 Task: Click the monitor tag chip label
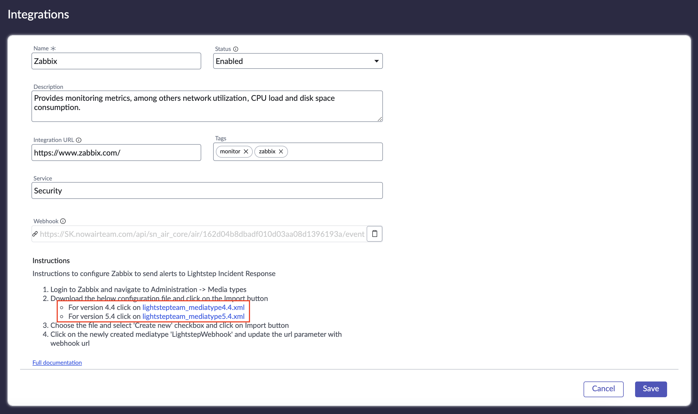pyautogui.click(x=230, y=151)
